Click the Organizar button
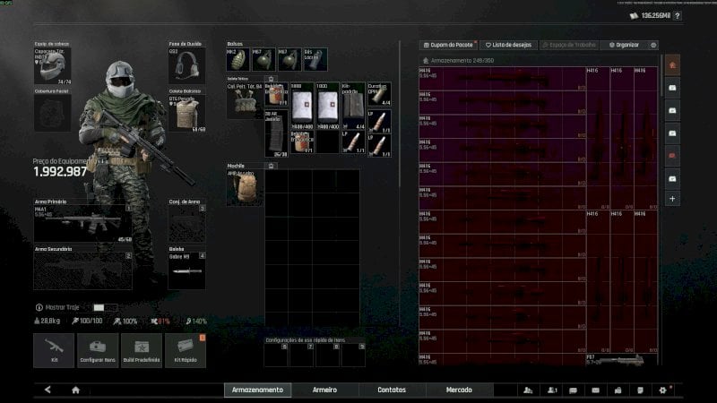 point(622,44)
